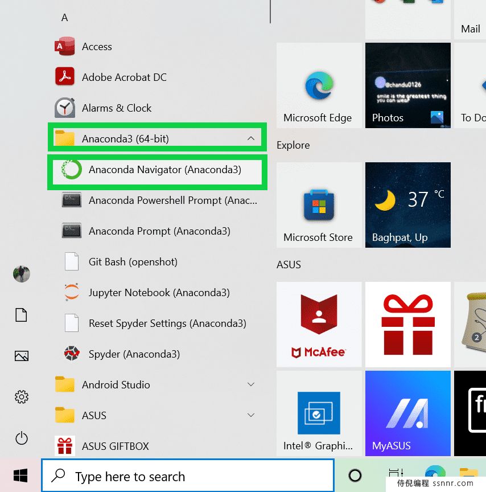Click the 'Type here to search' box
486x492 pixels.
pos(188,475)
